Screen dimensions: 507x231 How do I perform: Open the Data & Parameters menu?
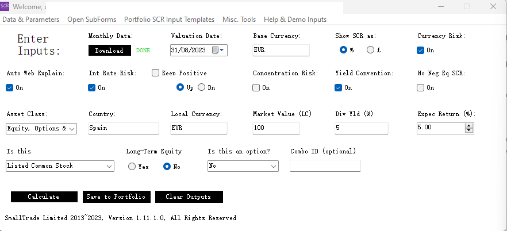tap(31, 20)
